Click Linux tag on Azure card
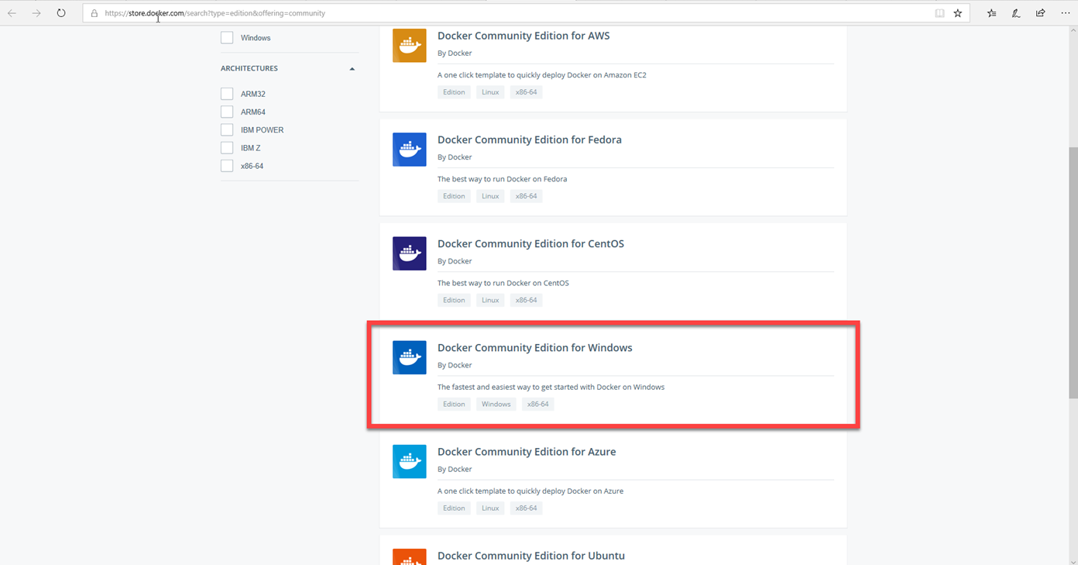This screenshot has height=565, width=1078. 490,508
